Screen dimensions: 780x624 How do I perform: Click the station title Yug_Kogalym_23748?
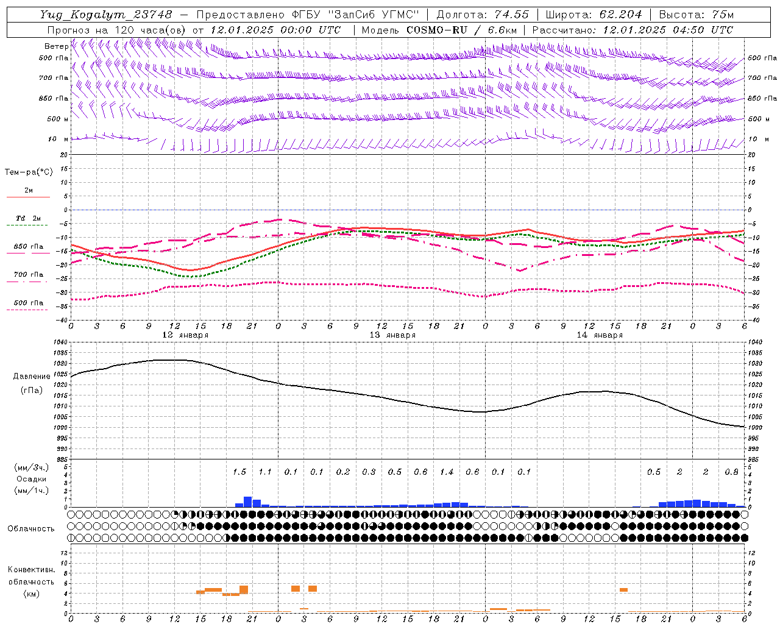tap(106, 14)
